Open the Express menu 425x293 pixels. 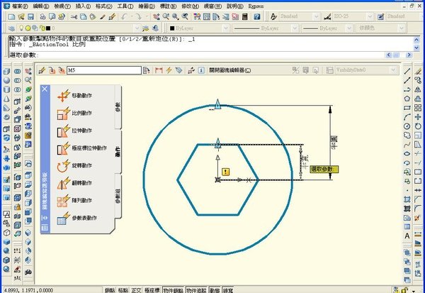[256, 6]
